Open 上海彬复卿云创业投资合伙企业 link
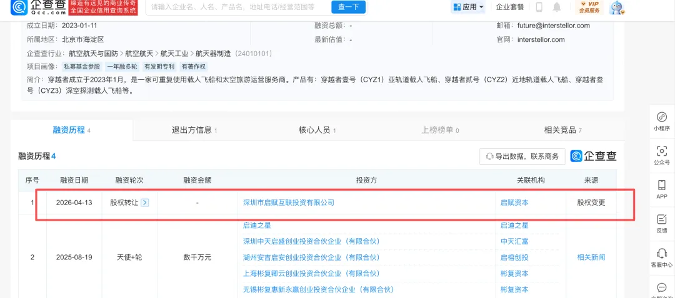This screenshot has width=675, height=298. 311,274
